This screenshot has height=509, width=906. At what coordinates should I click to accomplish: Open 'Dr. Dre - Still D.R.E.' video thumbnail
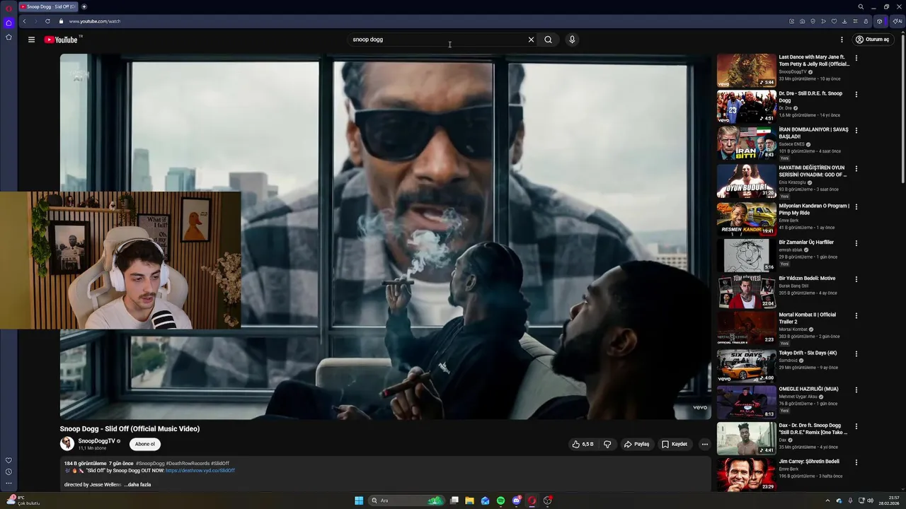(747, 107)
